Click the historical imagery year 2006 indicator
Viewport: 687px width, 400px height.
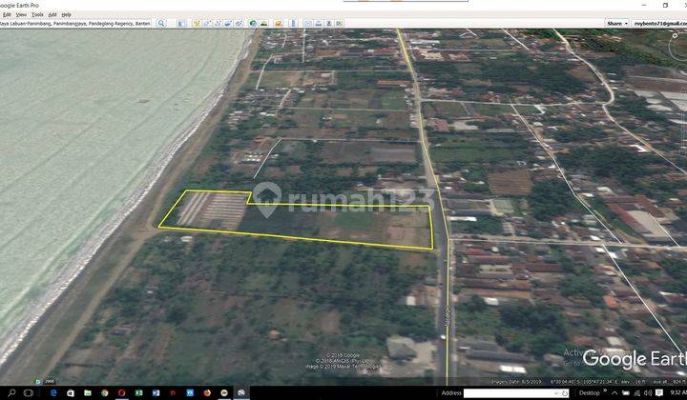pos(46,381)
